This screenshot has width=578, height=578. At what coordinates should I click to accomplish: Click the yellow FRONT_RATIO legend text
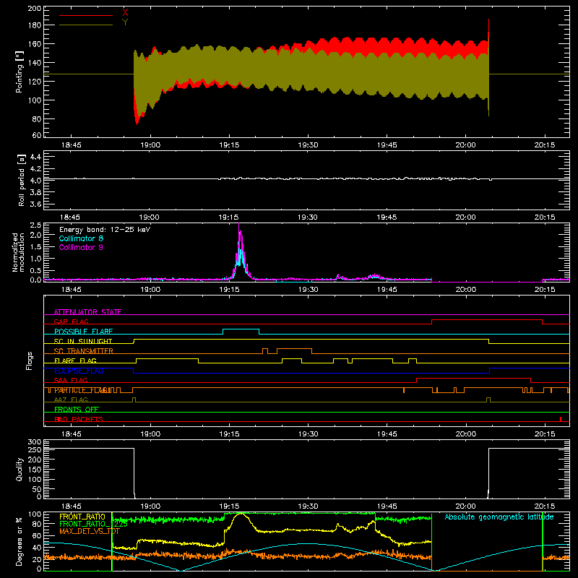pyautogui.click(x=82, y=517)
